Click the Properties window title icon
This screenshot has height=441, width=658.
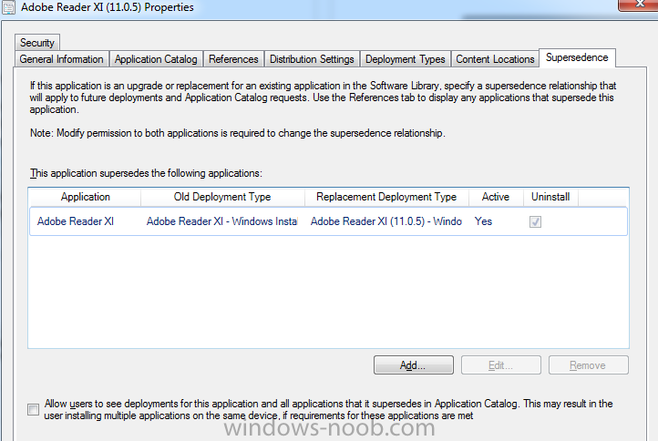coord(8,7)
